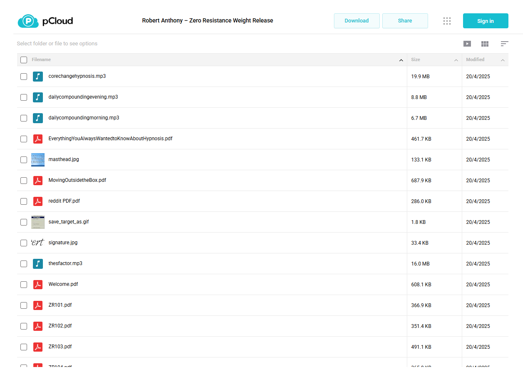Viewport: 523px width, 382px height.
Task: Open file dailycompoundingmorning.mp3
Action: click(84, 118)
